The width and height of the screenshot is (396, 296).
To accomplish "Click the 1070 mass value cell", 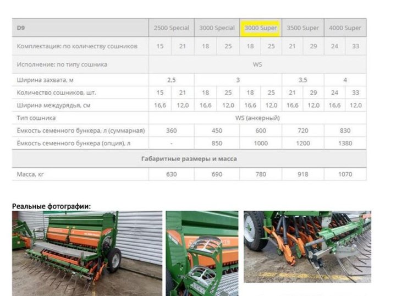I will click(x=345, y=174).
